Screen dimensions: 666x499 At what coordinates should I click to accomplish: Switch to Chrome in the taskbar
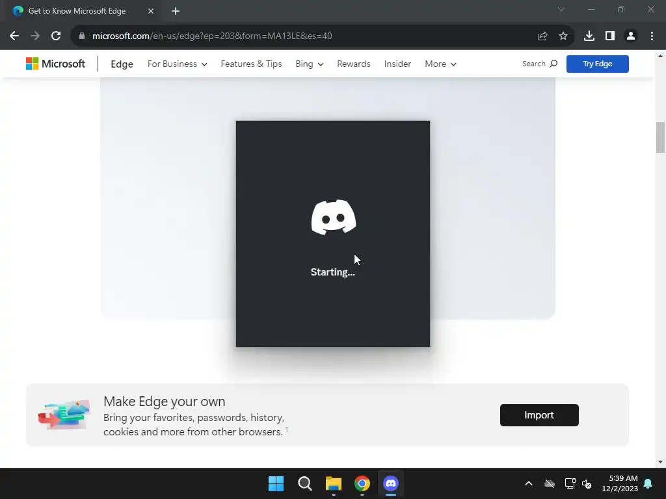coord(362,483)
